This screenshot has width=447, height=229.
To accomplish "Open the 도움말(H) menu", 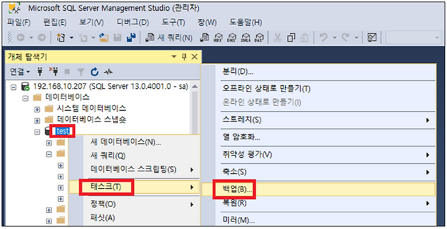I will pyautogui.click(x=245, y=22).
